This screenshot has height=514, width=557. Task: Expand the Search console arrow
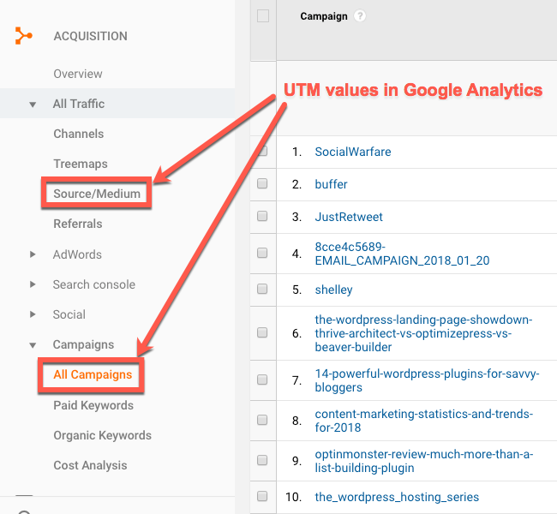coord(33,284)
